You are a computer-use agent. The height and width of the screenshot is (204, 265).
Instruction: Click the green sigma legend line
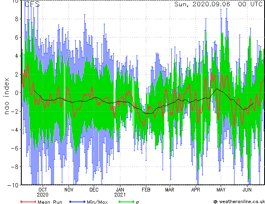(x=126, y=202)
